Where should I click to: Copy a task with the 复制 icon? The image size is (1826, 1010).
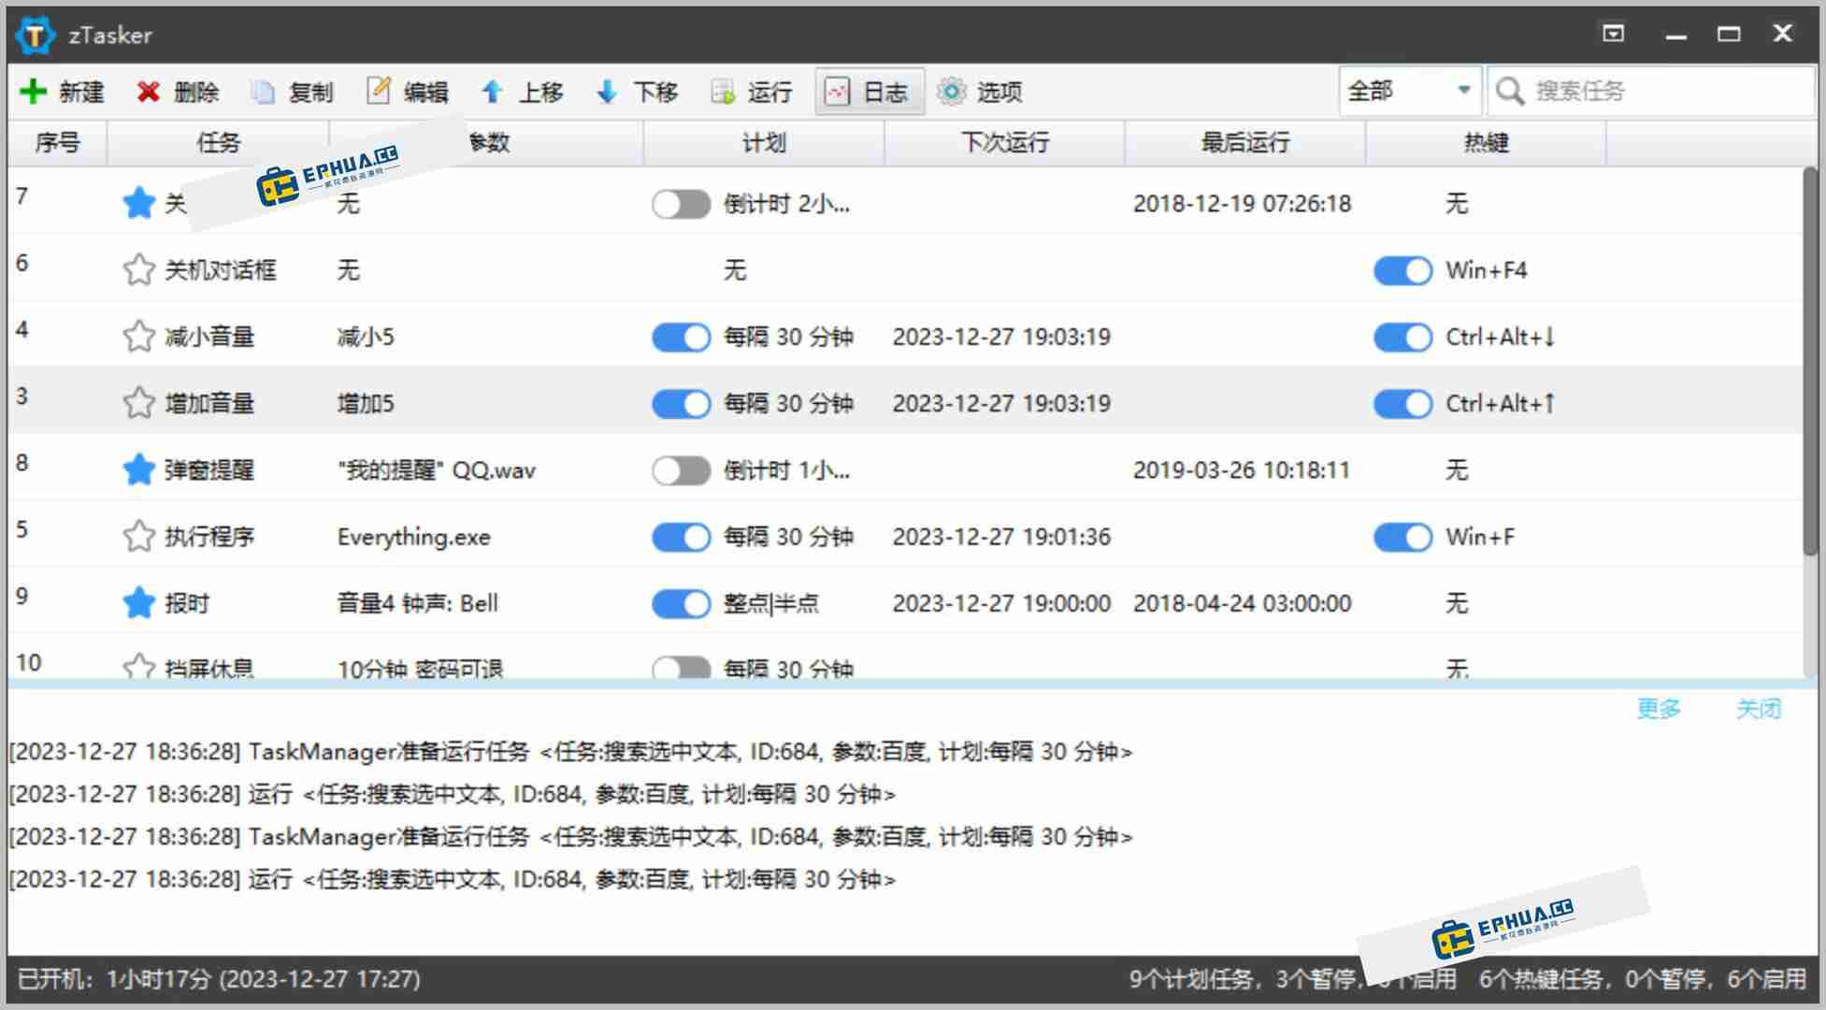293,91
